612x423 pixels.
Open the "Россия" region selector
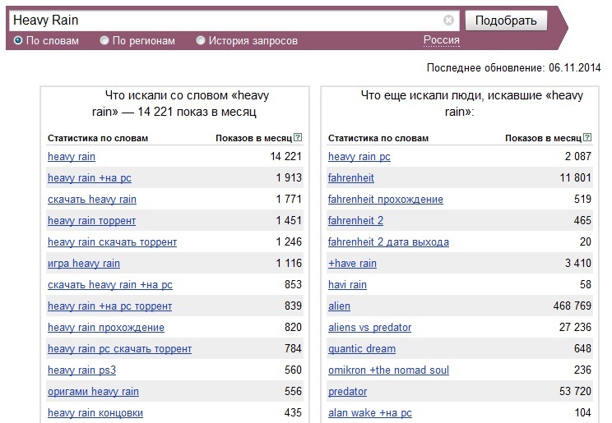[442, 40]
